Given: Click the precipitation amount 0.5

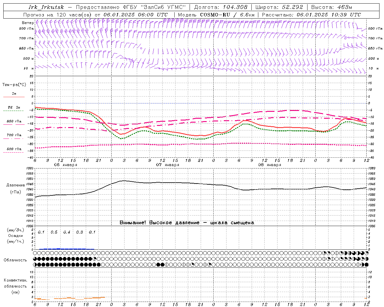Looking at the screenshot, I should pyautogui.click(x=54, y=232).
